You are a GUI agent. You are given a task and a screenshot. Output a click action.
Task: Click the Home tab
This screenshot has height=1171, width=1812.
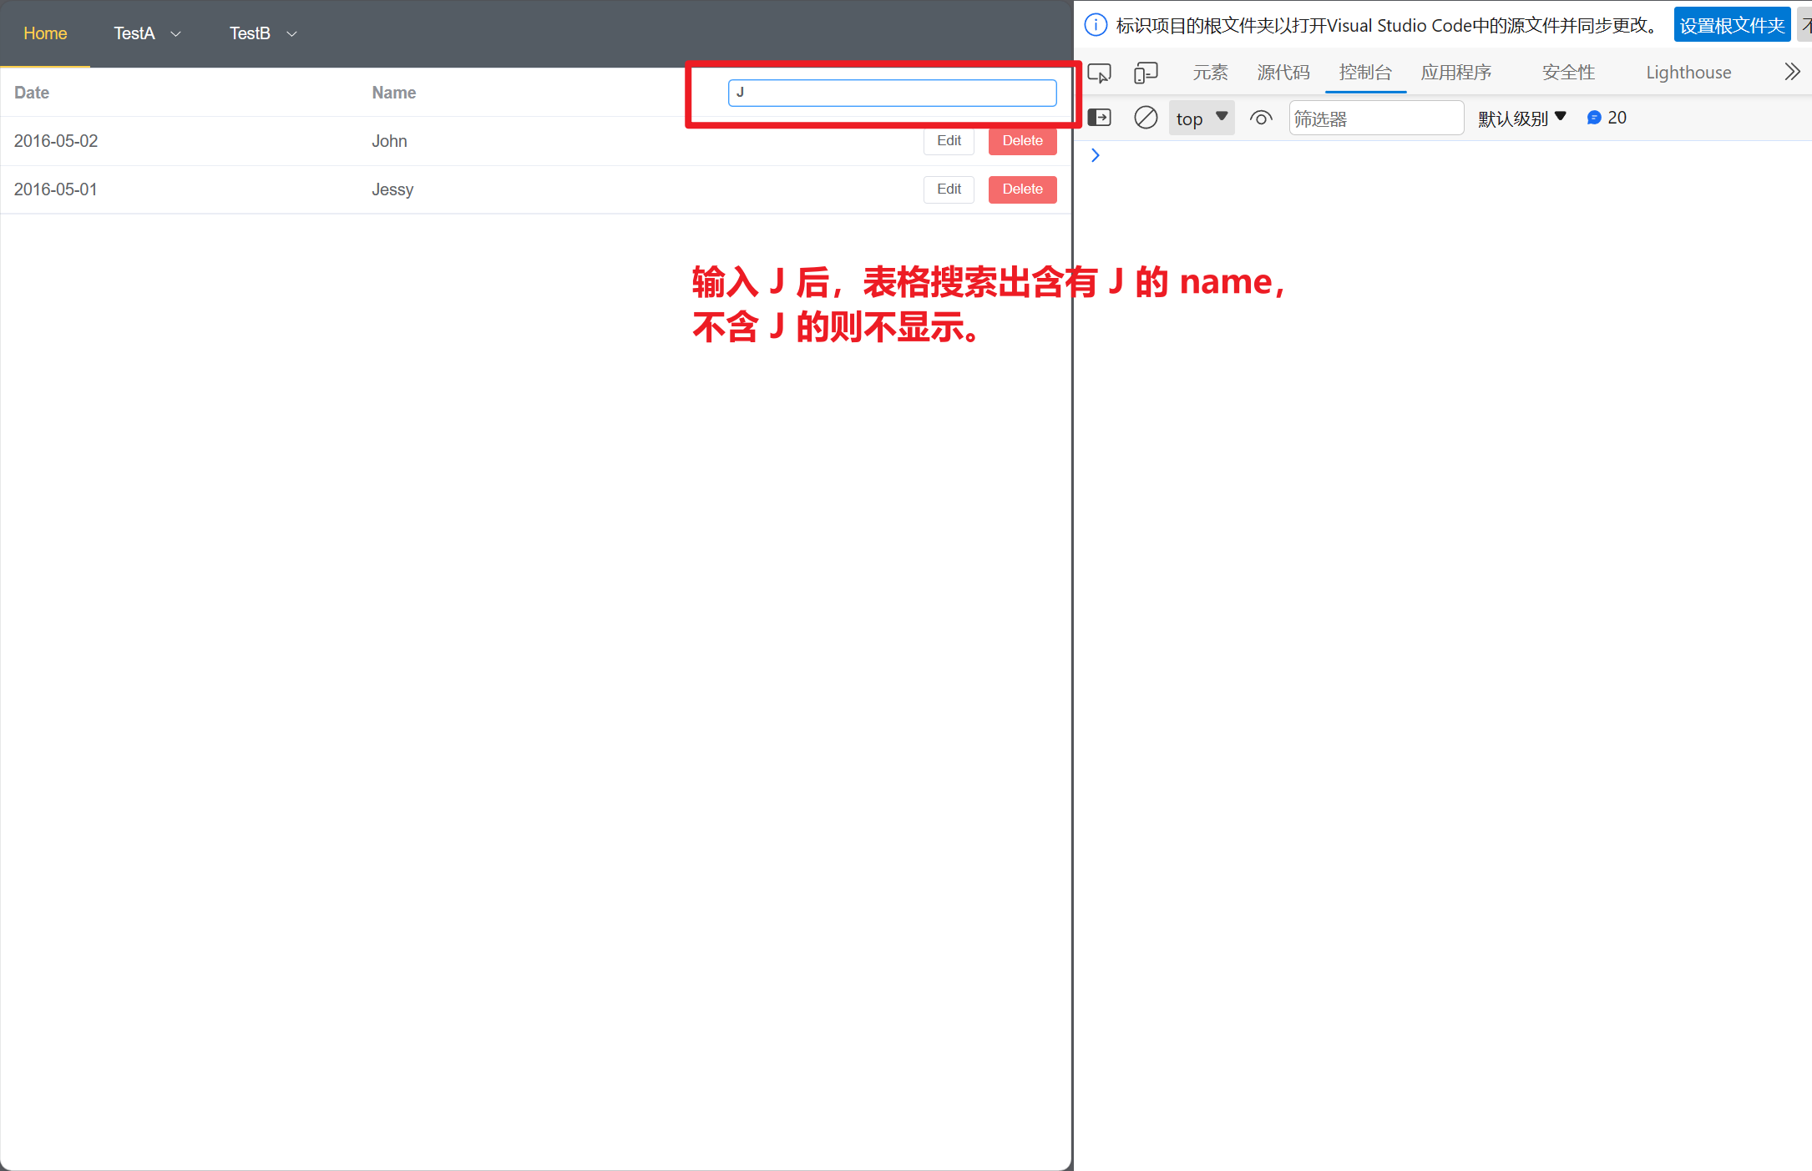pos(45,32)
